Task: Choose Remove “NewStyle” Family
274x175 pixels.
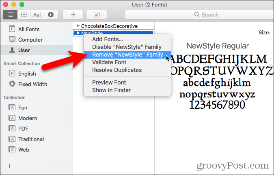Action: coord(127,55)
